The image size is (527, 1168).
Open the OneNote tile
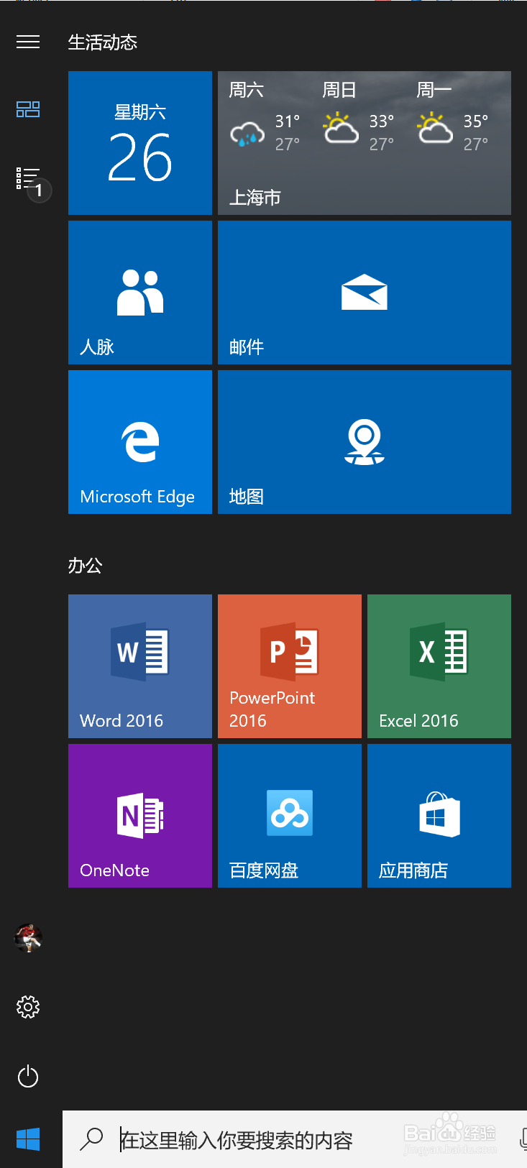click(x=140, y=816)
